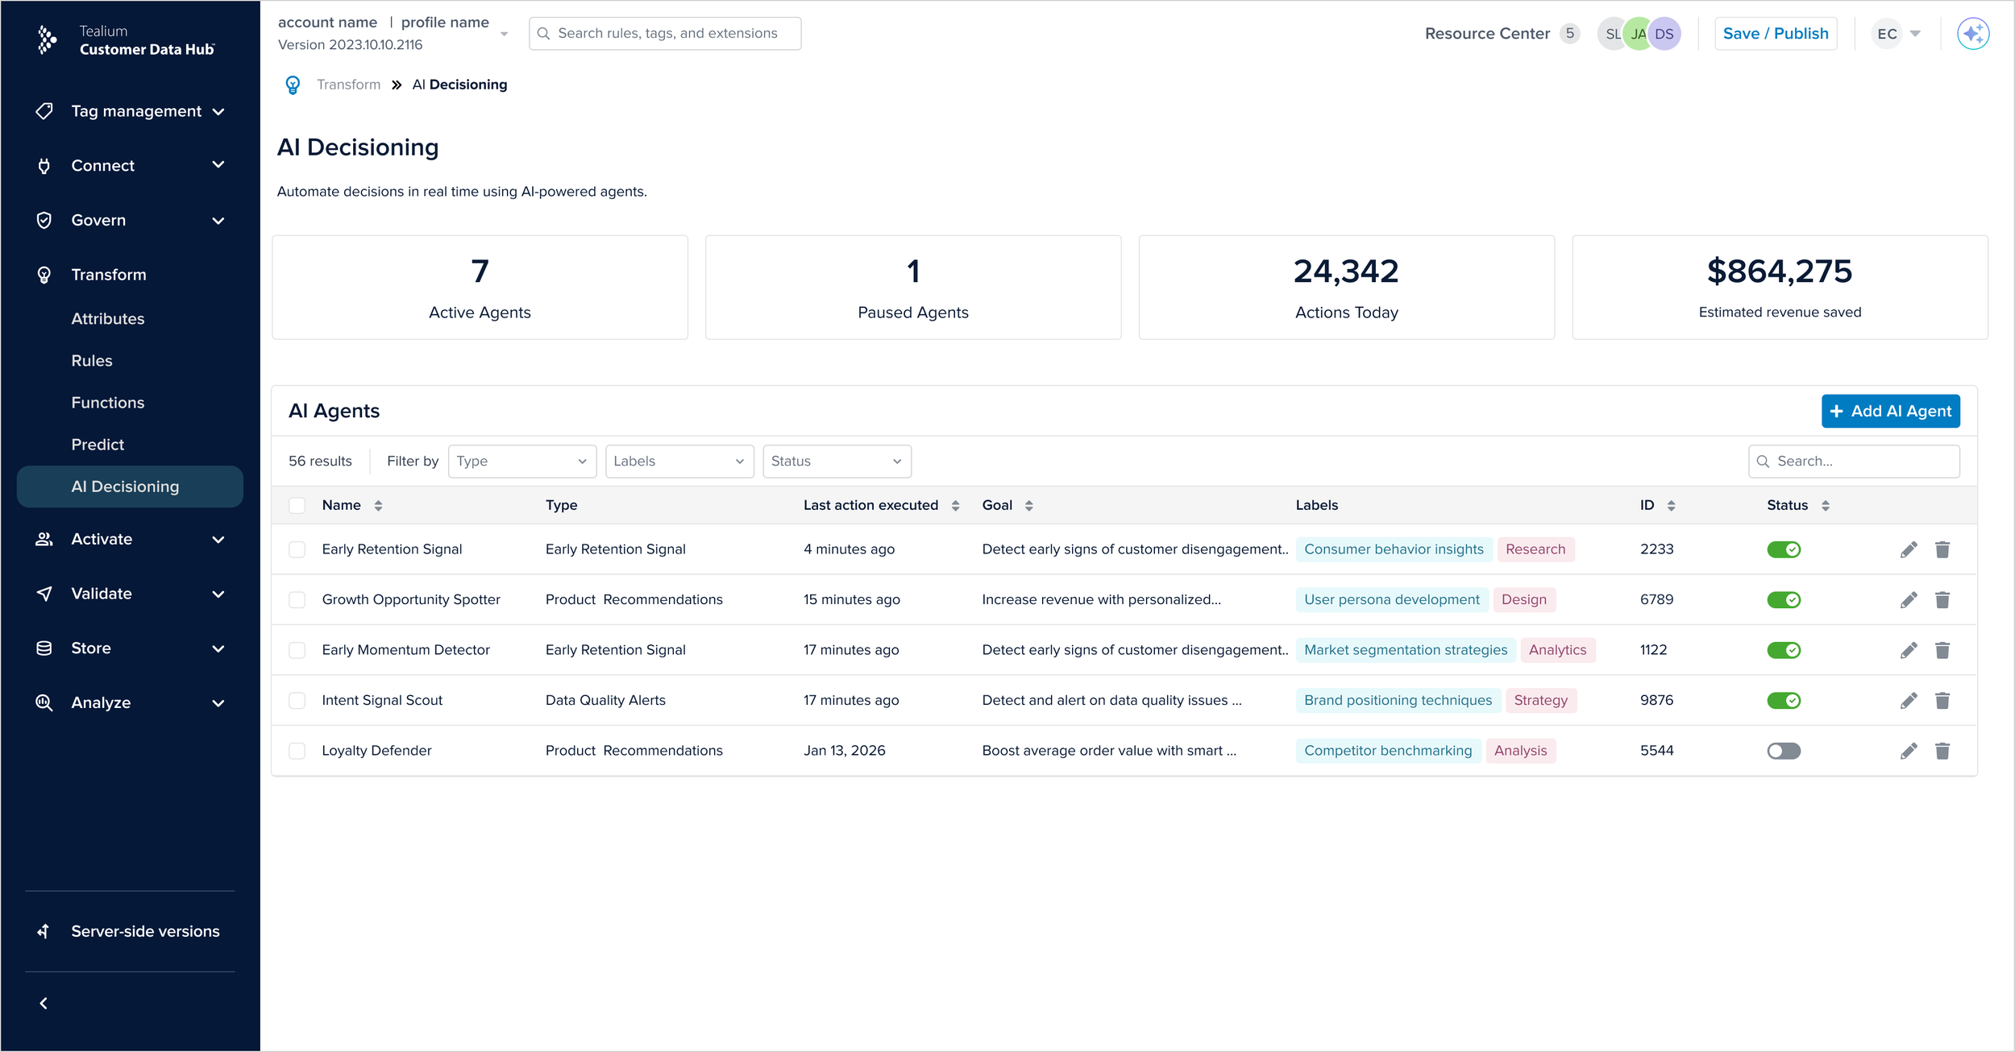Image resolution: width=2015 pixels, height=1052 pixels.
Task: Click trash icon for Growth Opportunity Spotter
Action: click(1942, 600)
